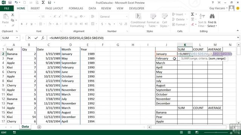
Task: Click the Format as Table icon
Action: pyautogui.click(x=153, y=16)
